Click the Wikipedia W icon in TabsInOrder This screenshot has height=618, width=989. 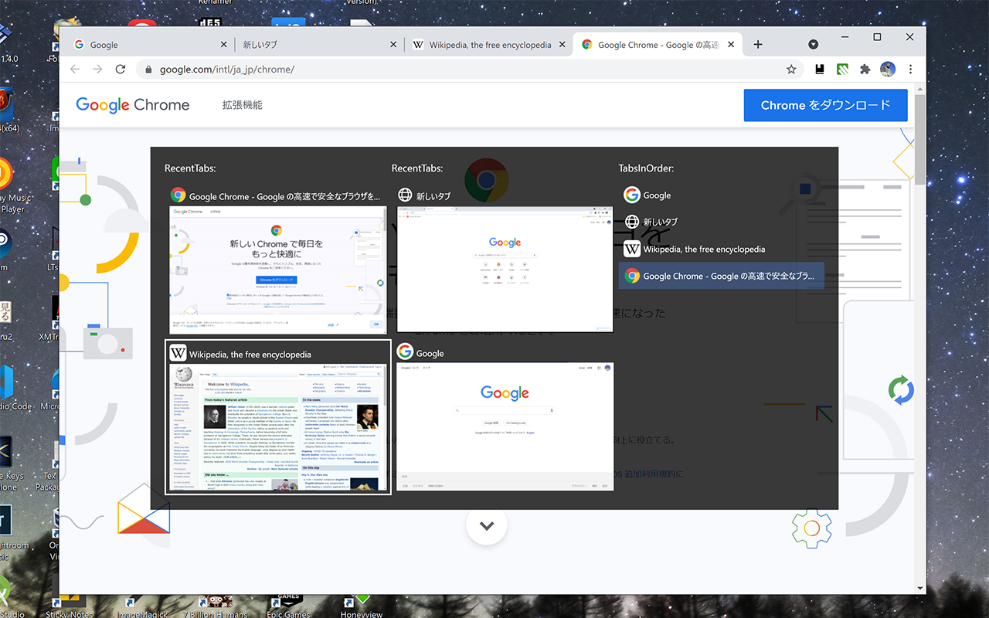632,249
